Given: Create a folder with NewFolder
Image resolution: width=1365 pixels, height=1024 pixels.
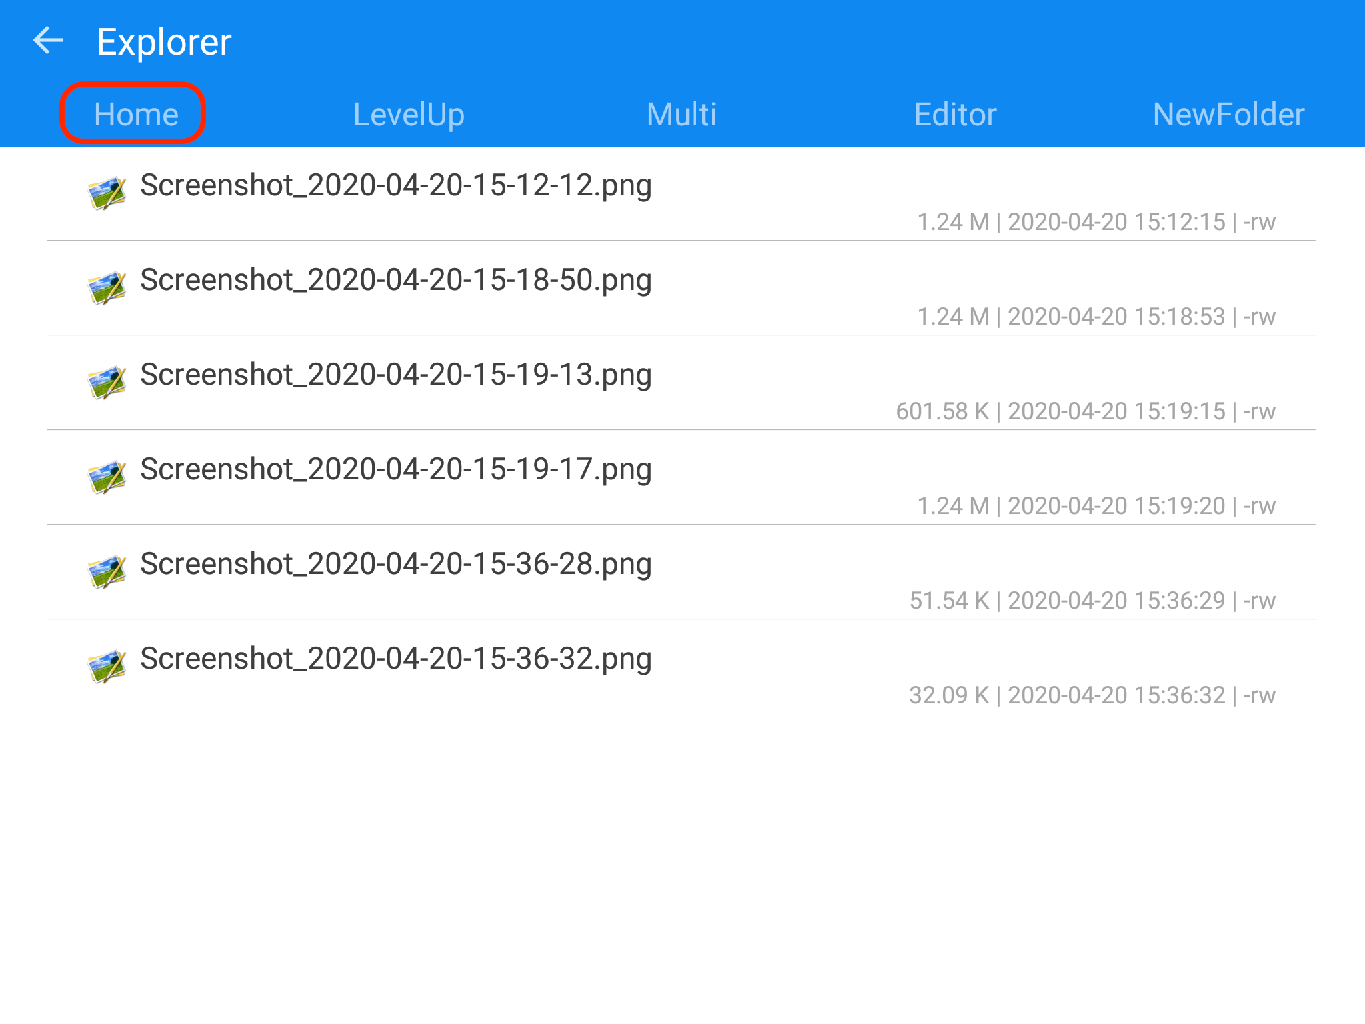Looking at the screenshot, I should 1228,114.
